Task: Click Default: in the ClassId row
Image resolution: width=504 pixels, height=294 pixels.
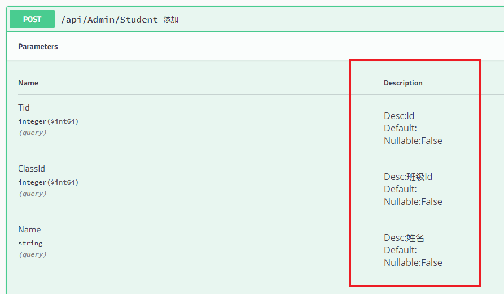Action: [400, 189]
